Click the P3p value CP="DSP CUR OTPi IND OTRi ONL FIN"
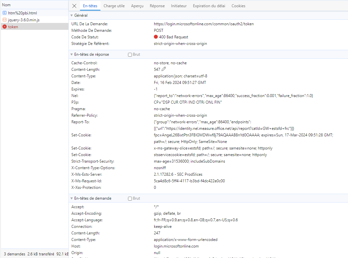This screenshot has width=348, height=258. pos(188,102)
